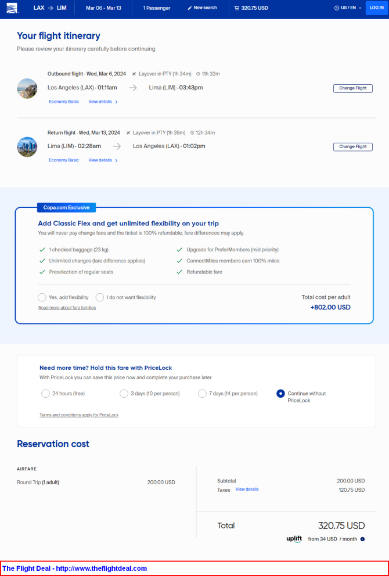Click the Uplift info icon near monthly price
This screenshot has width=389, height=576.
[x=362, y=539]
